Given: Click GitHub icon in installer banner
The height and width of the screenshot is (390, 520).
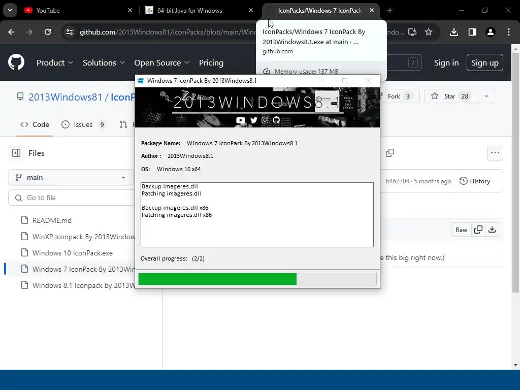Looking at the screenshot, I should point(276,120).
